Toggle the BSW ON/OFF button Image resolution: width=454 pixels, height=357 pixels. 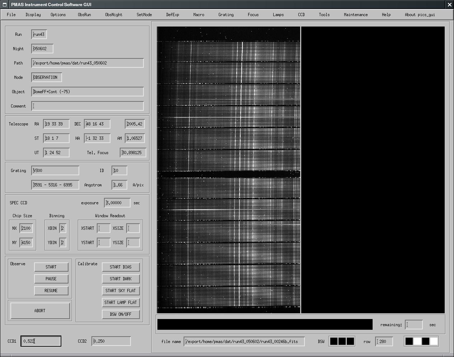click(x=120, y=314)
